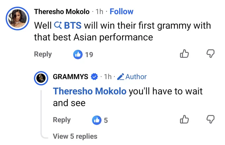This screenshot has width=225, height=145.
Task: Click the Author label on GRAMMYS reply
Action: 136,77
